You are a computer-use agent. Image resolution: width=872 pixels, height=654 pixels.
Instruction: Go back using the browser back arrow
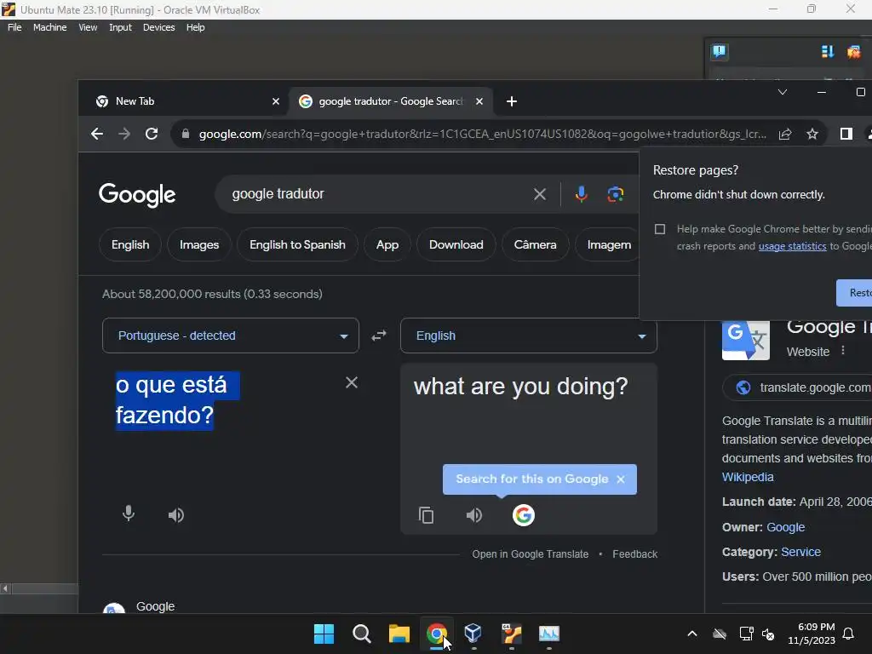click(97, 134)
